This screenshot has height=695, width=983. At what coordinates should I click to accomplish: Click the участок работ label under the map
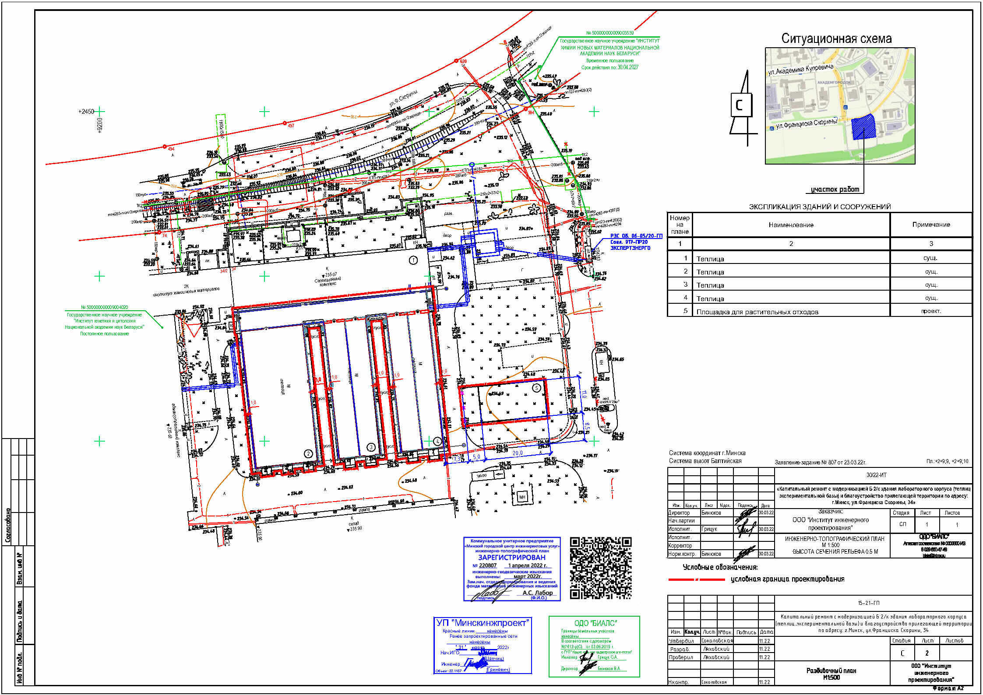[835, 190]
